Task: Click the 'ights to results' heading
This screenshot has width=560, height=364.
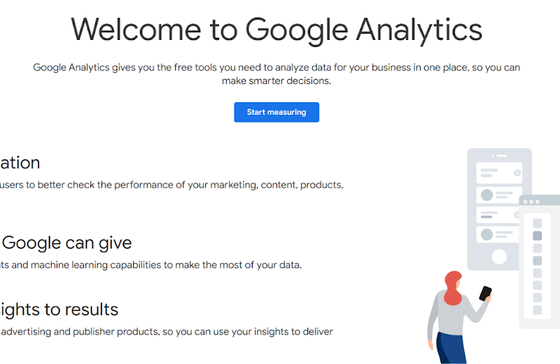Action: pos(59,309)
